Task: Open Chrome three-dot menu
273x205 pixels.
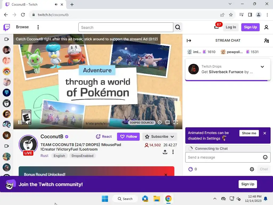Action: point(267,15)
